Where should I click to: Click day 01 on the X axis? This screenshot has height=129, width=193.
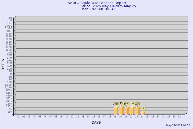pyautogui.click(x=18, y=117)
